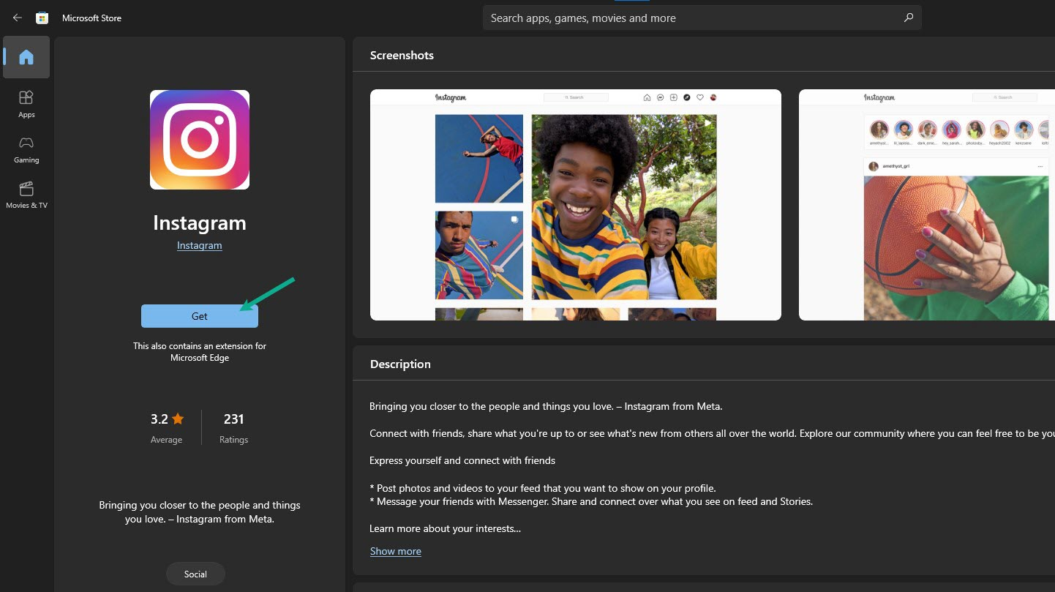1055x592 pixels.
Task: Open the Instagram publisher link
Action: [200, 245]
